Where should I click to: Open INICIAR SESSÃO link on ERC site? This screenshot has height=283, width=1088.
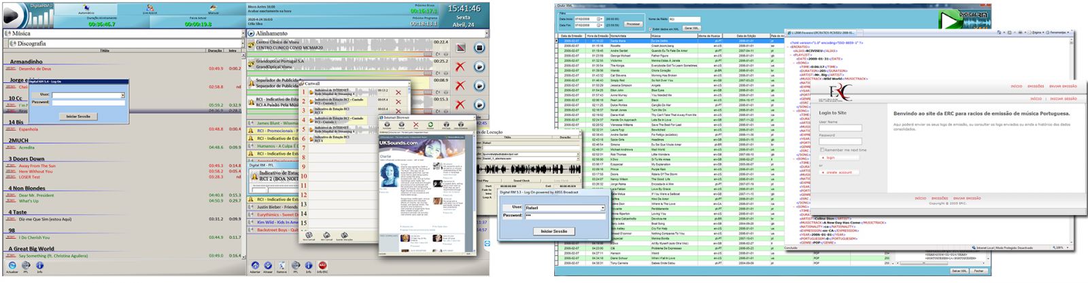point(1063,98)
